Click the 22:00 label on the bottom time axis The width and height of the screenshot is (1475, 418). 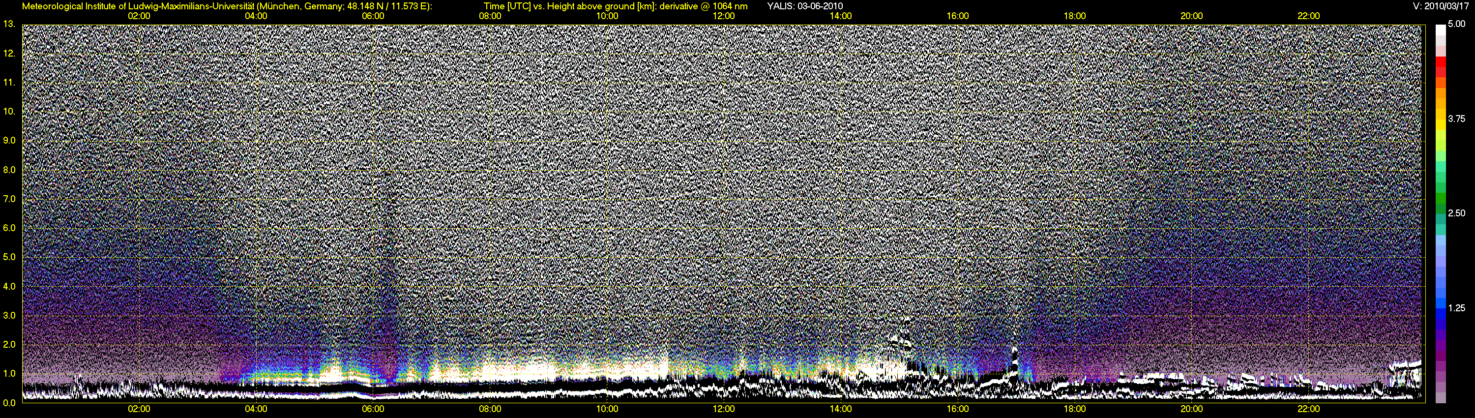(1308, 409)
